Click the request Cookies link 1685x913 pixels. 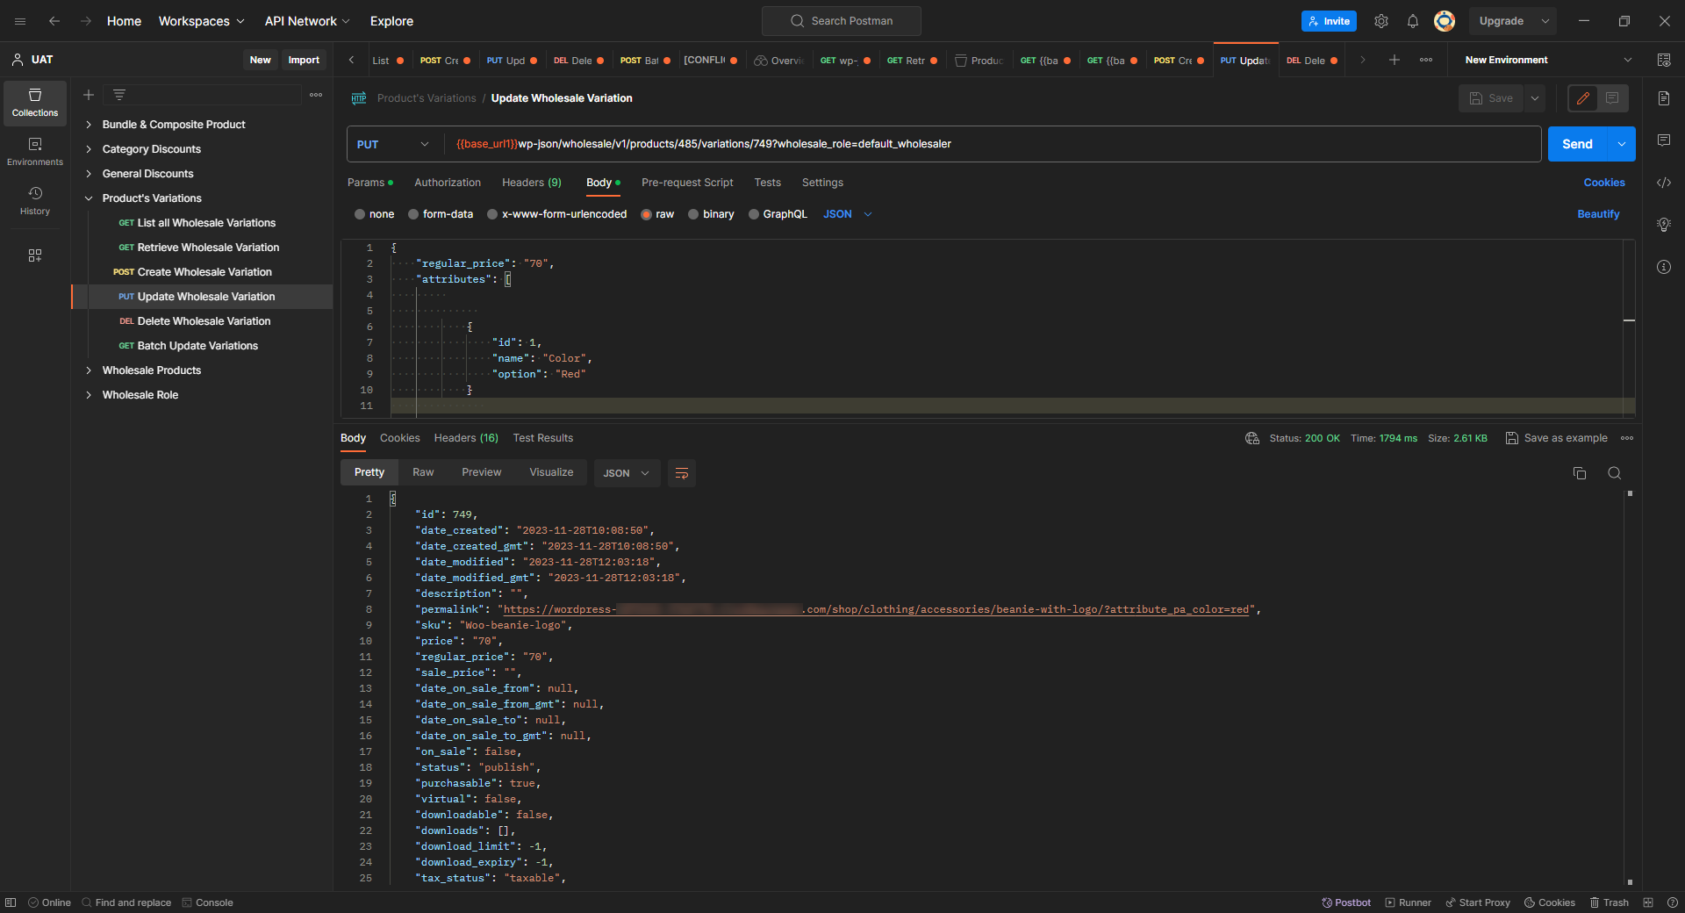point(1604,183)
